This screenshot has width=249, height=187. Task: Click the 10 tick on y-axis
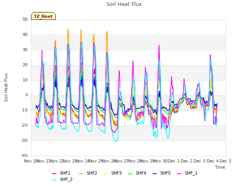[25, 80]
